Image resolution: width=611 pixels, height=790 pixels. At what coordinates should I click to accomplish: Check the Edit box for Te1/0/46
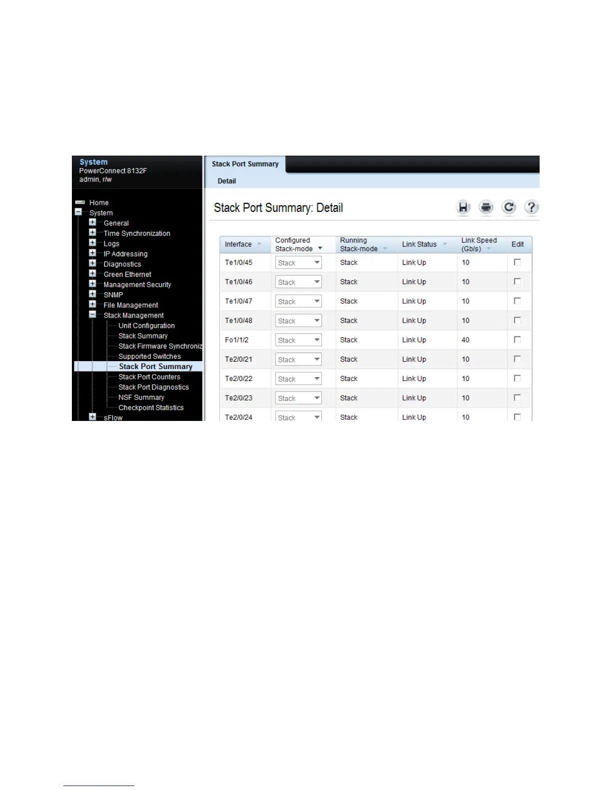click(x=517, y=281)
